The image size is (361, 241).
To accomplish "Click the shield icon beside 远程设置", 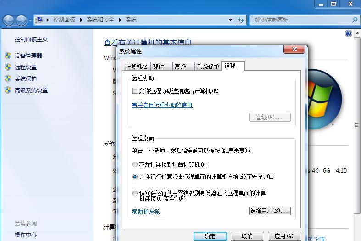I will (8, 67).
